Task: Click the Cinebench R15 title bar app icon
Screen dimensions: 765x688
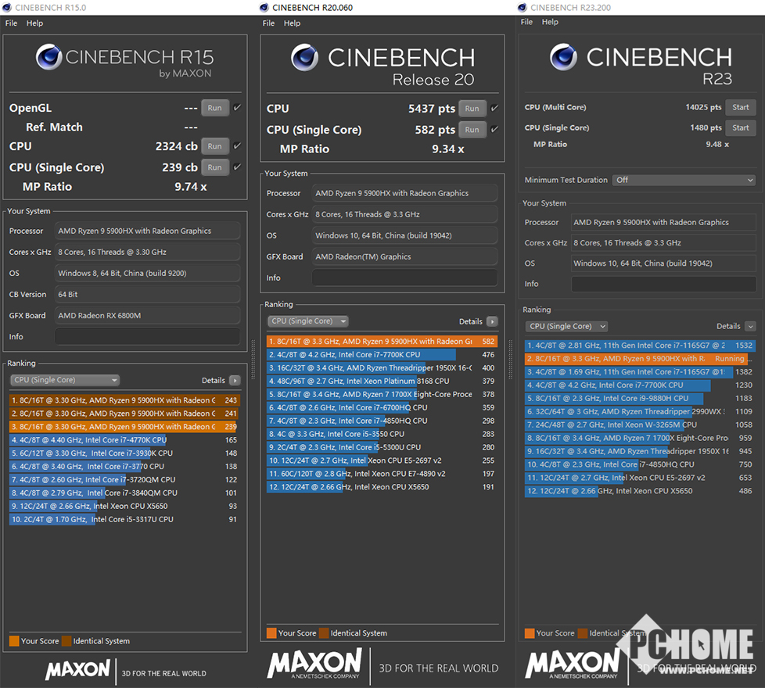Action: [x=7, y=7]
